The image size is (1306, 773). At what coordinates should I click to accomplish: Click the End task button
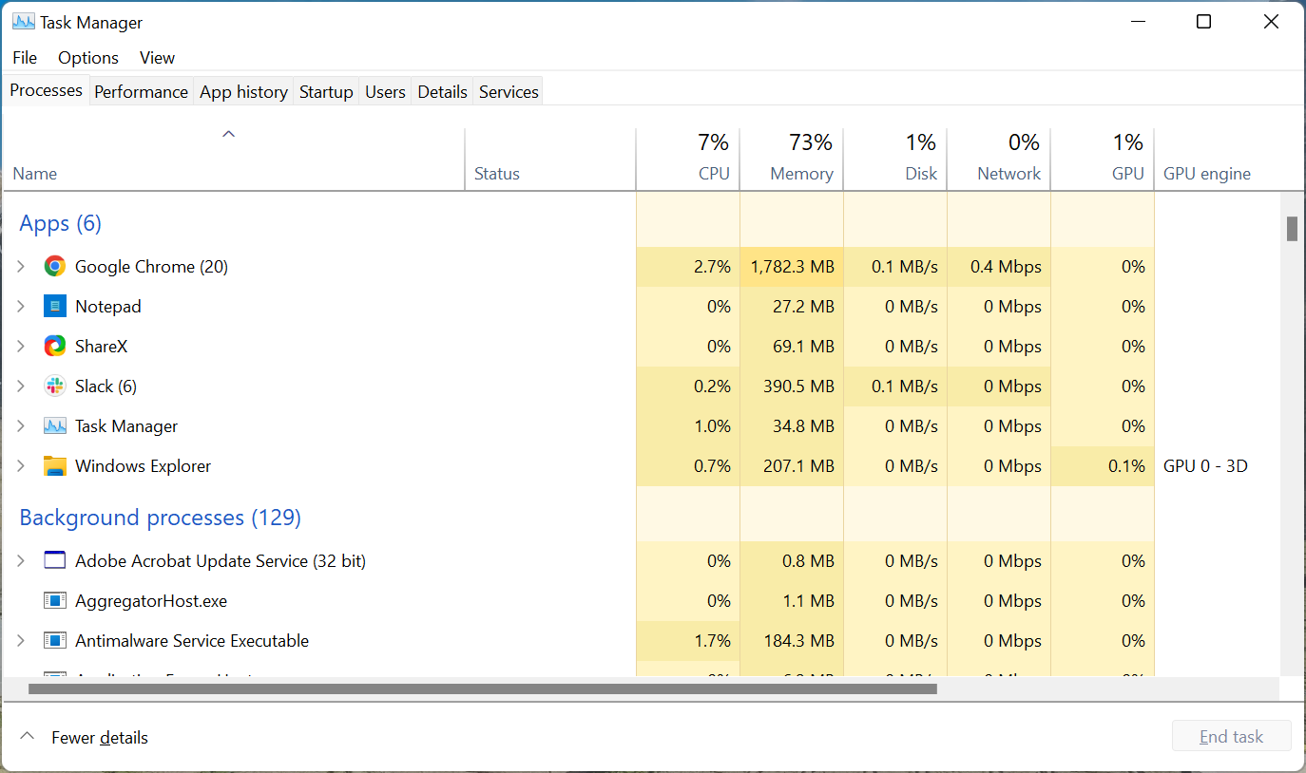[1231, 737]
